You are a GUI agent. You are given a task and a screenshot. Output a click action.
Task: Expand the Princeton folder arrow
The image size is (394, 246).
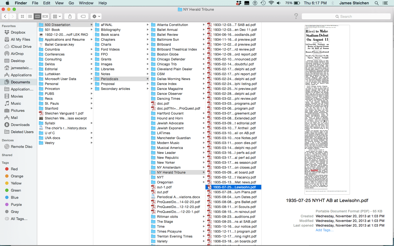pyautogui.click(x=92, y=89)
